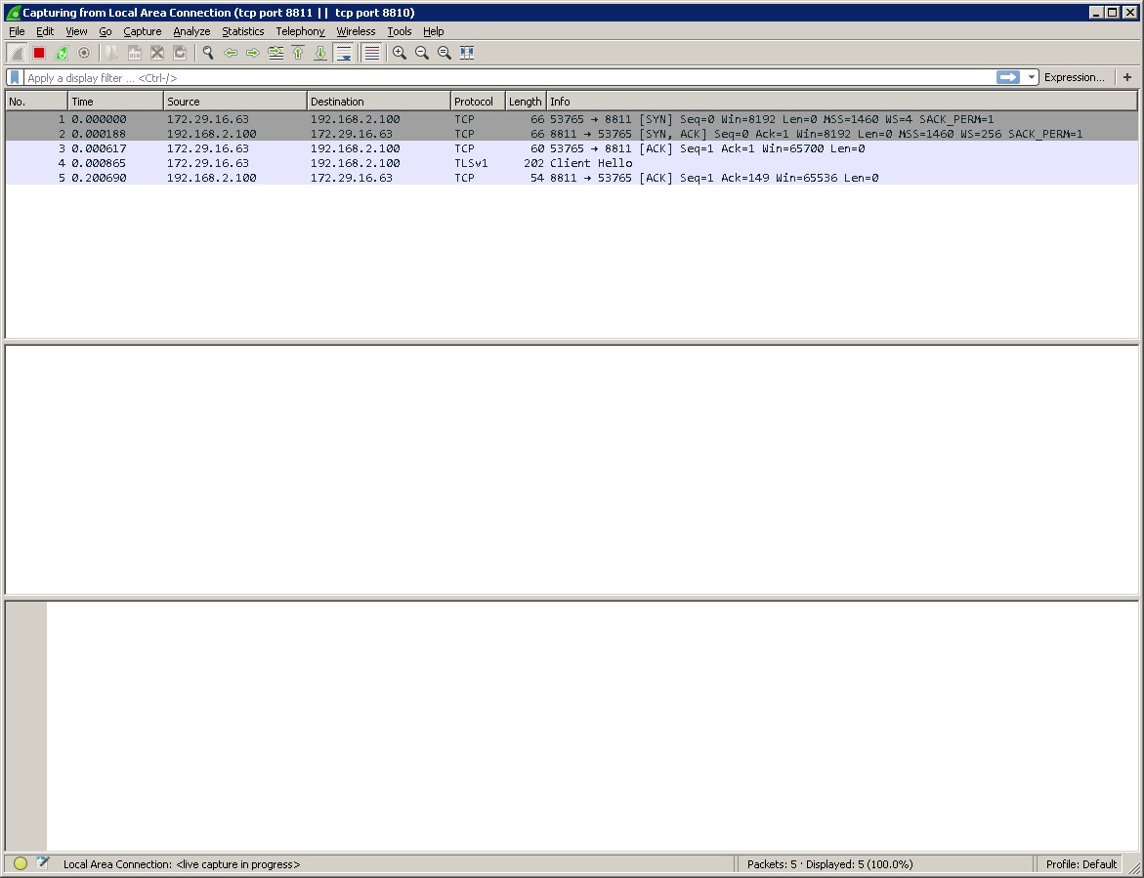The image size is (1144, 878).
Task: Open Find a packet magnifier icon
Action: 208,53
